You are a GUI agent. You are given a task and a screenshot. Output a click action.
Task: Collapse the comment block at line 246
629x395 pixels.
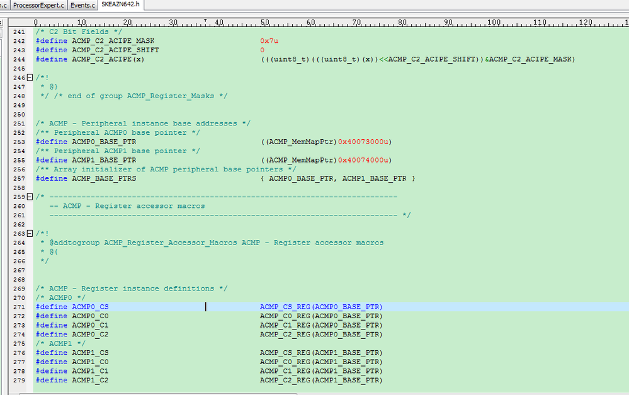tap(30, 77)
